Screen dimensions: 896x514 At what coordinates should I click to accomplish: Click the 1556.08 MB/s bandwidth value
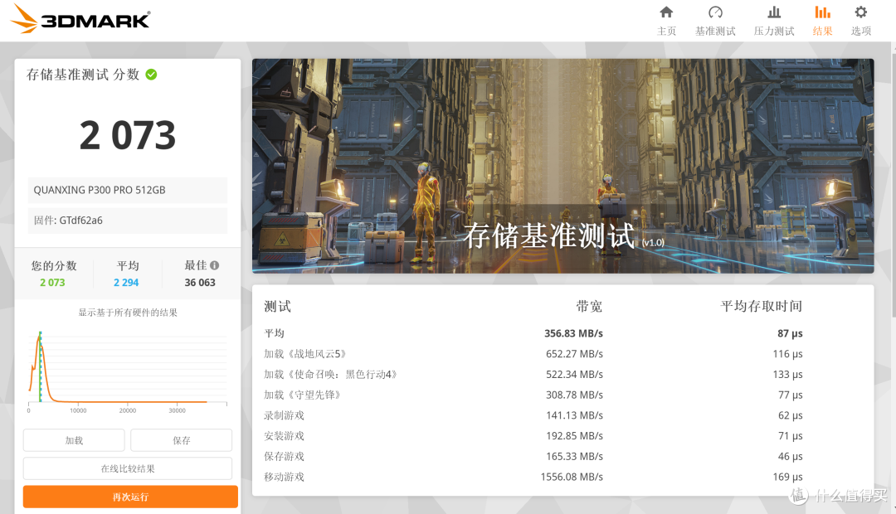[572, 477]
